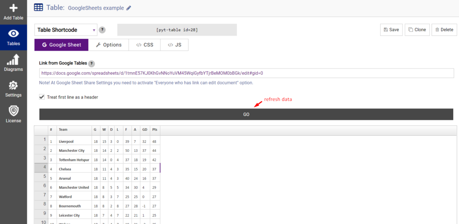This screenshot has height=224, width=459.
Task: Click help icon next to Link from Google Tables
Action: point(91,63)
